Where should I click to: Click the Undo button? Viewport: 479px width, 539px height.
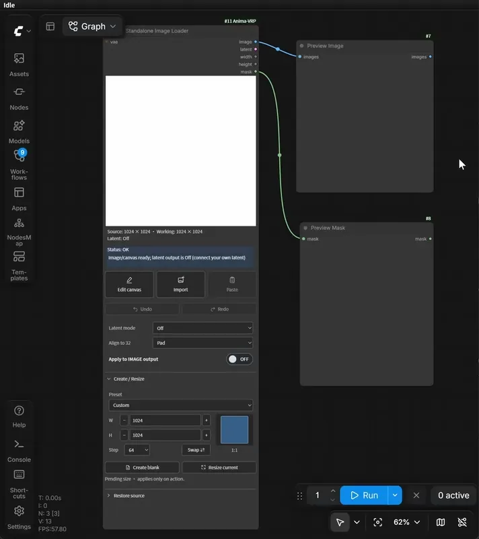click(x=142, y=309)
